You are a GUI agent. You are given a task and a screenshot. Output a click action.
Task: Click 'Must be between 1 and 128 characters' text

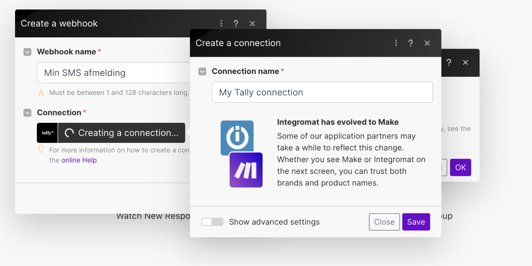click(x=119, y=92)
